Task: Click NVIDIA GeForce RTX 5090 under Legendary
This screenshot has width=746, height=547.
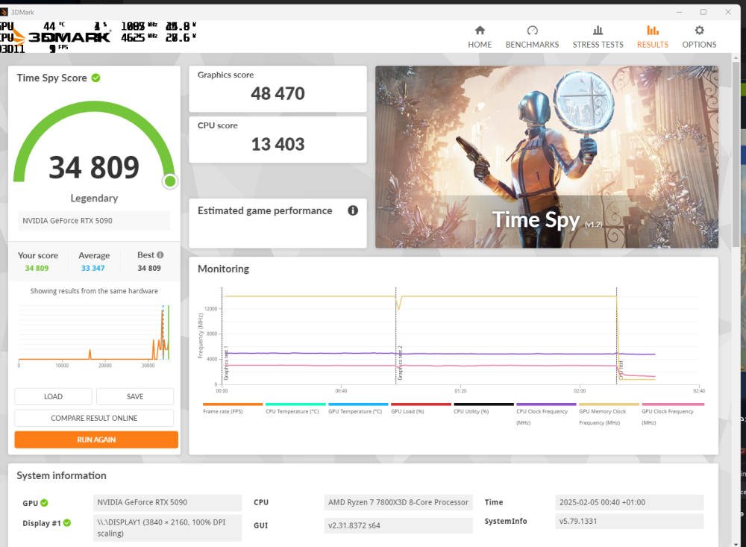Action: coord(94,221)
